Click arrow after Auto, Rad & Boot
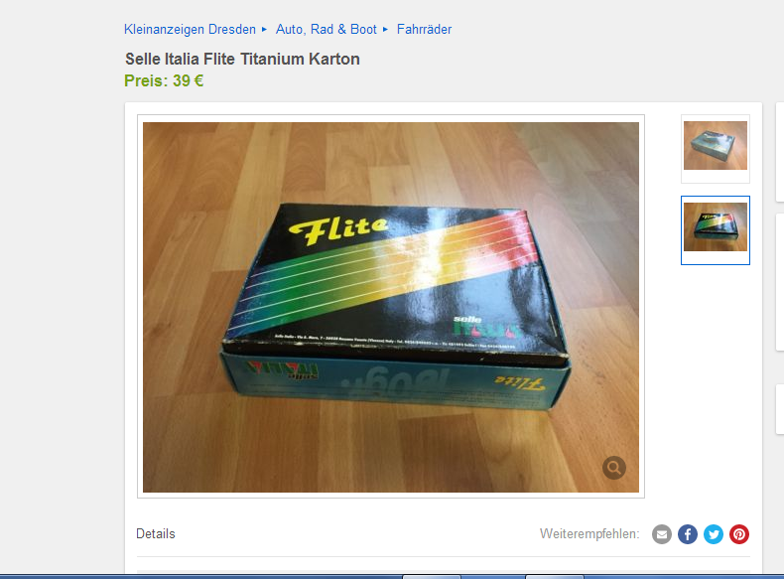 (385, 30)
